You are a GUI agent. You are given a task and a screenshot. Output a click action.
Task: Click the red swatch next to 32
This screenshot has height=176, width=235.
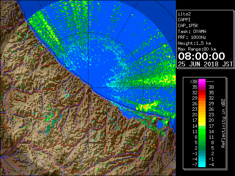[202, 93]
